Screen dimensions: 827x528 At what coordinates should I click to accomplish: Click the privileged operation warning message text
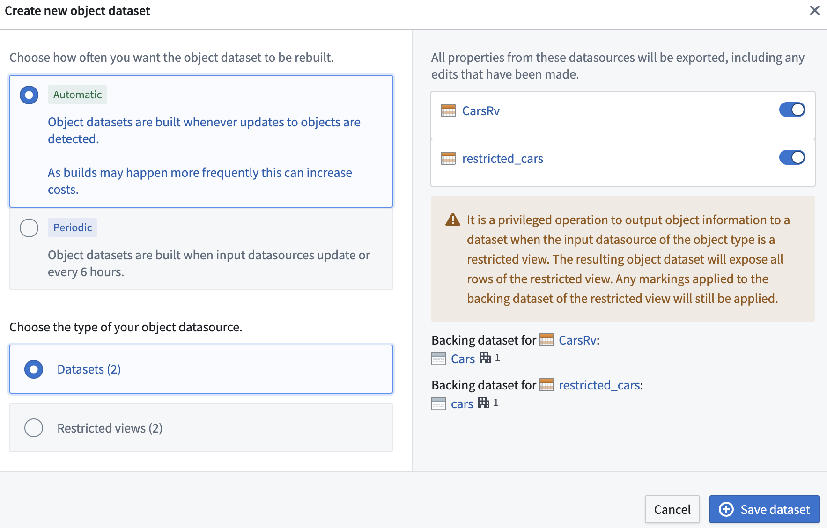click(628, 259)
